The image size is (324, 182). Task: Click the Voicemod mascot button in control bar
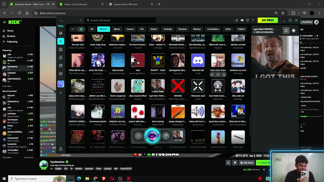click(x=152, y=136)
